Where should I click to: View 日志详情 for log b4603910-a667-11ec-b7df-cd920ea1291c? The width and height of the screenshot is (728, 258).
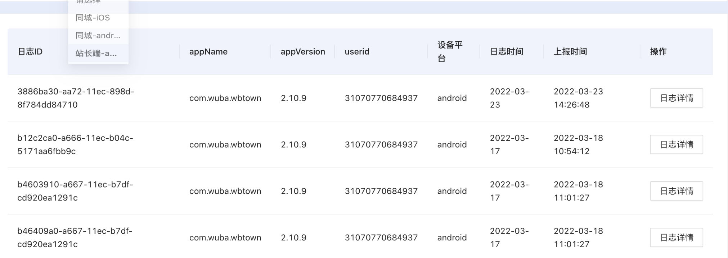(676, 191)
